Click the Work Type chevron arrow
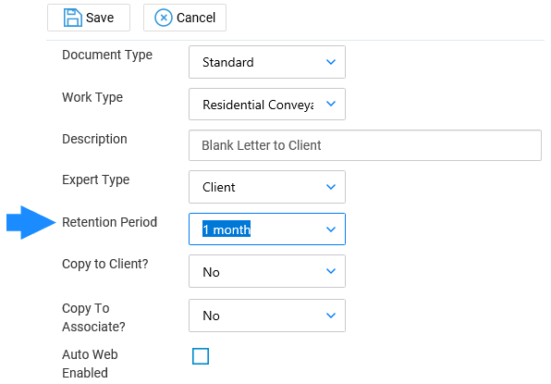 (x=331, y=104)
